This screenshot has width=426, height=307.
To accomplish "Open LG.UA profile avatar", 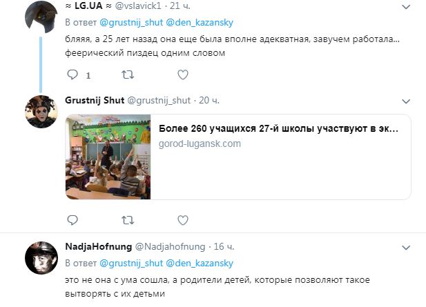I will tap(41, 17).
